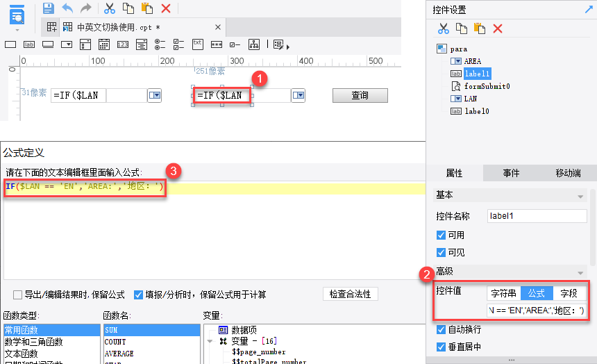Toggle the 可用 checkbox

pyautogui.click(x=441, y=235)
